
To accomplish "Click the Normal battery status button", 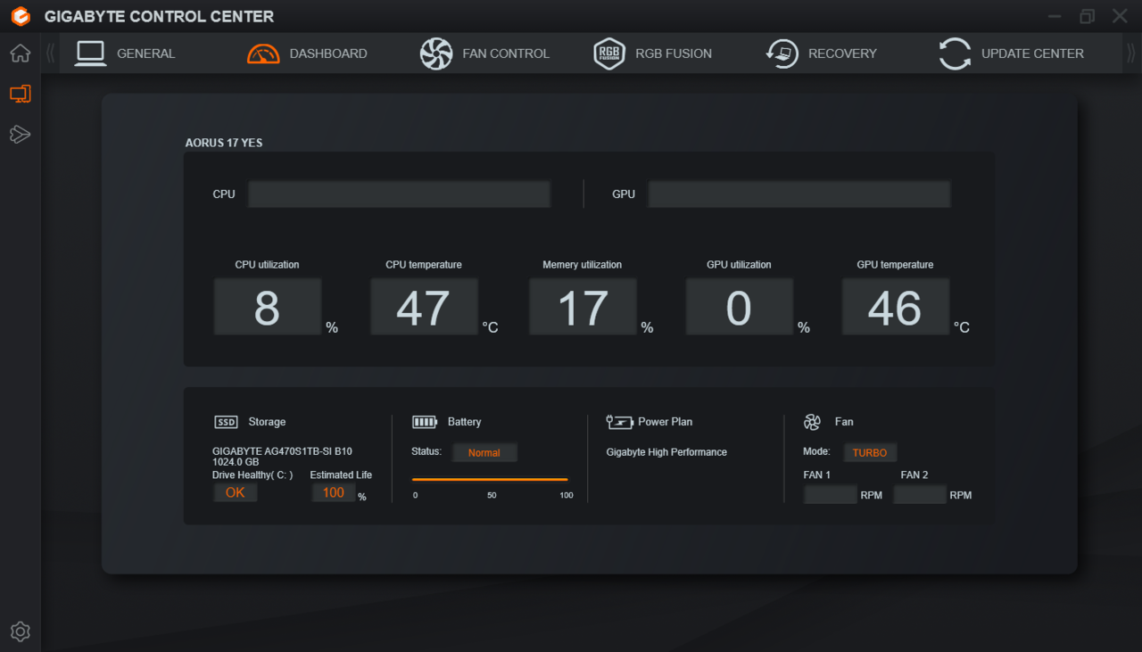I will [484, 453].
